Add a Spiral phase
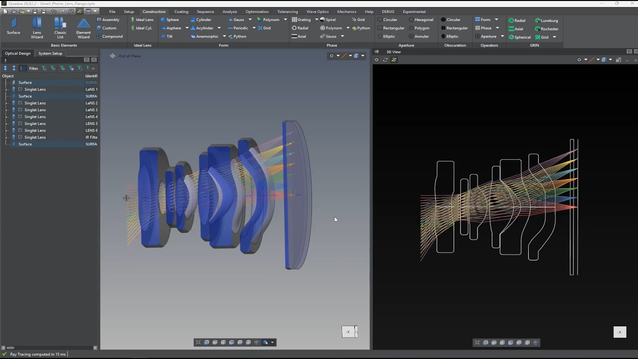The height and width of the screenshot is (359, 638). 328,20
